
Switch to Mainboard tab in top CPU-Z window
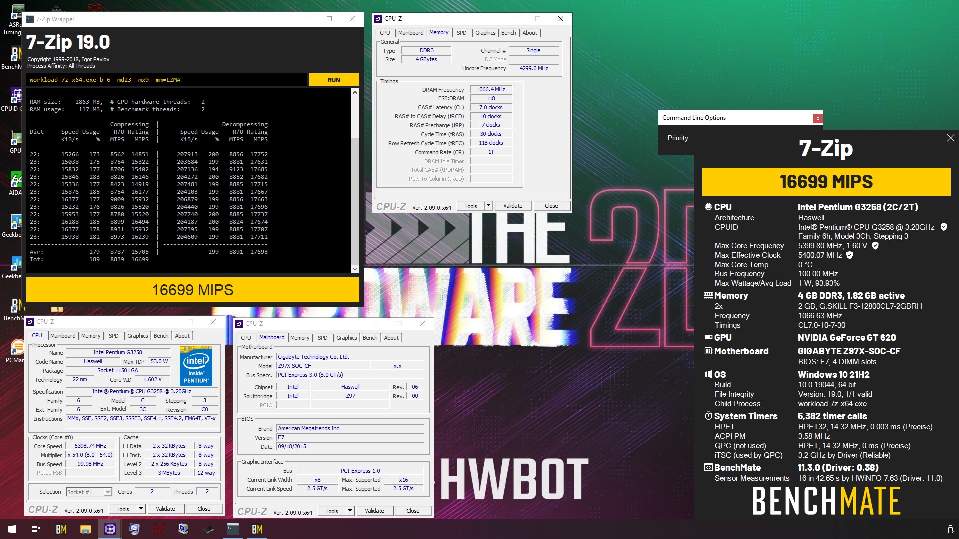click(411, 33)
